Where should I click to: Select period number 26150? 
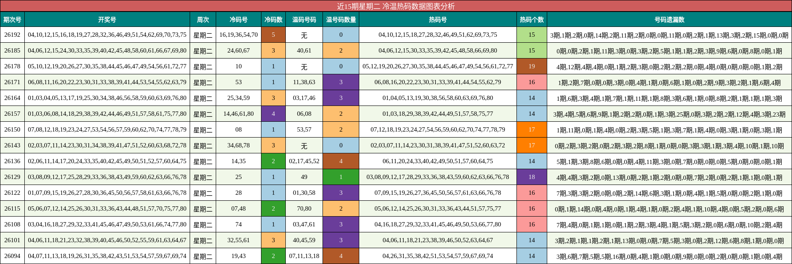(12, 129)
